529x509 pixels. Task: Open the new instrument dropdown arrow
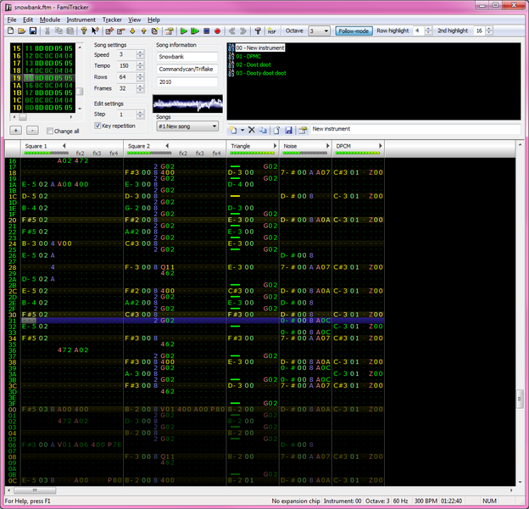click(242, 130)
